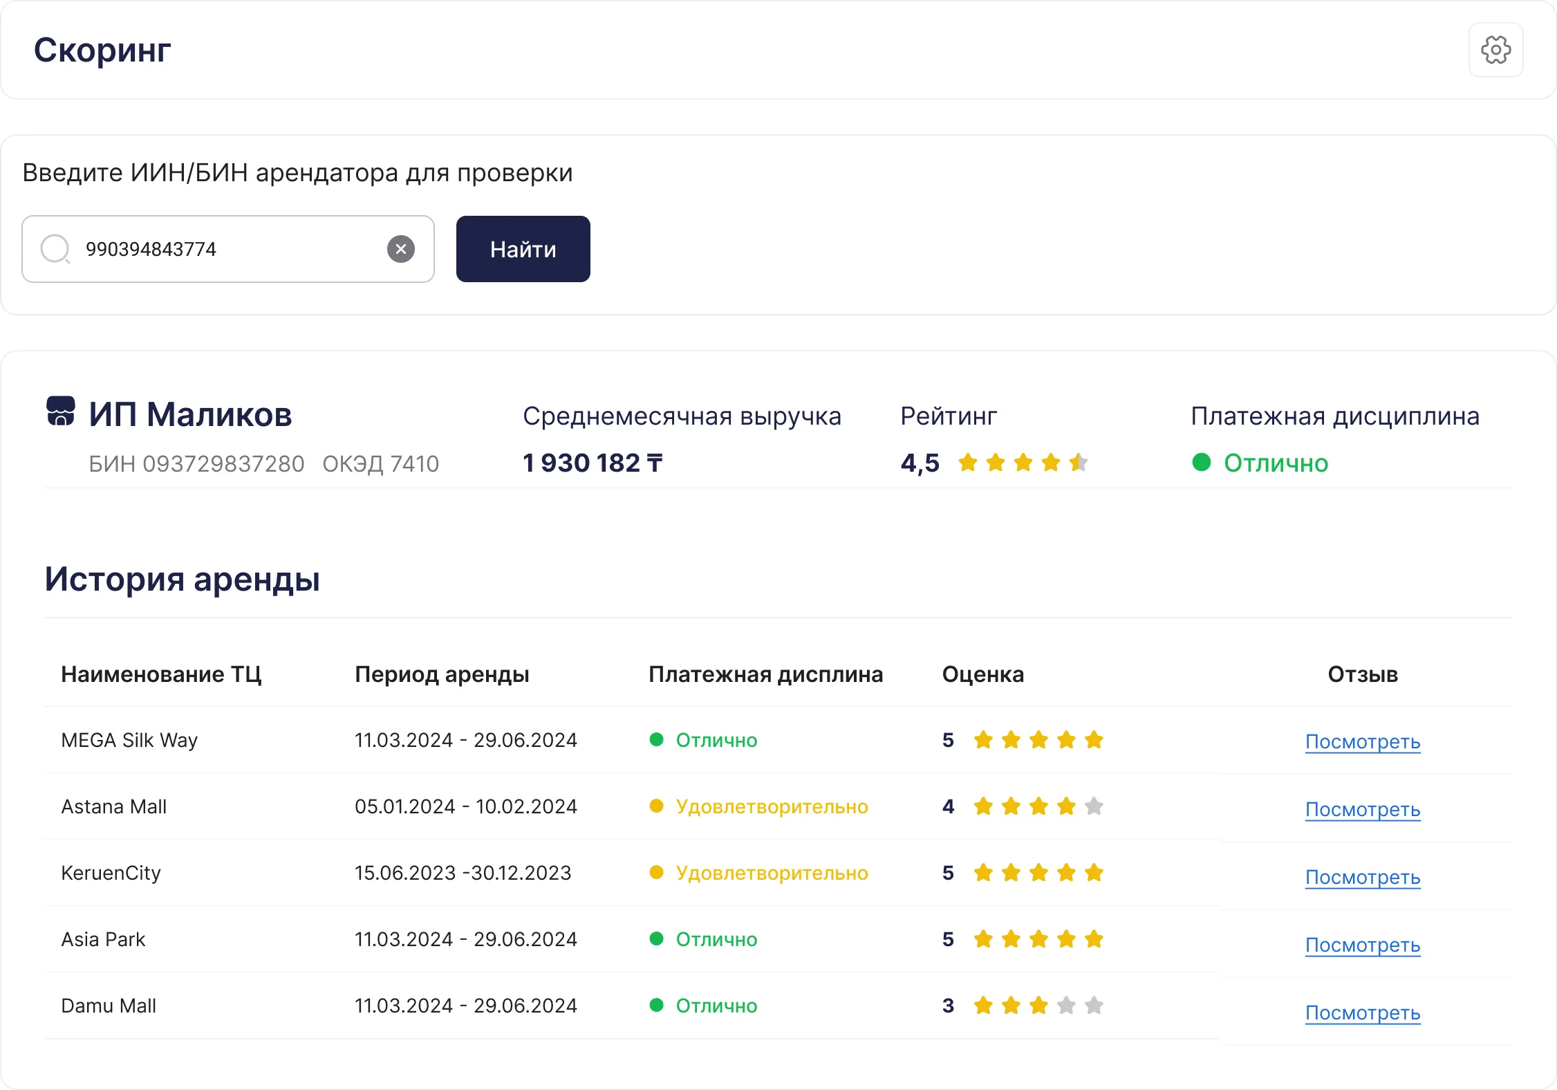Viewport: 1557px width, 1090px height.
Task: Click the Рейтинг label
Action: pos(949,416)
